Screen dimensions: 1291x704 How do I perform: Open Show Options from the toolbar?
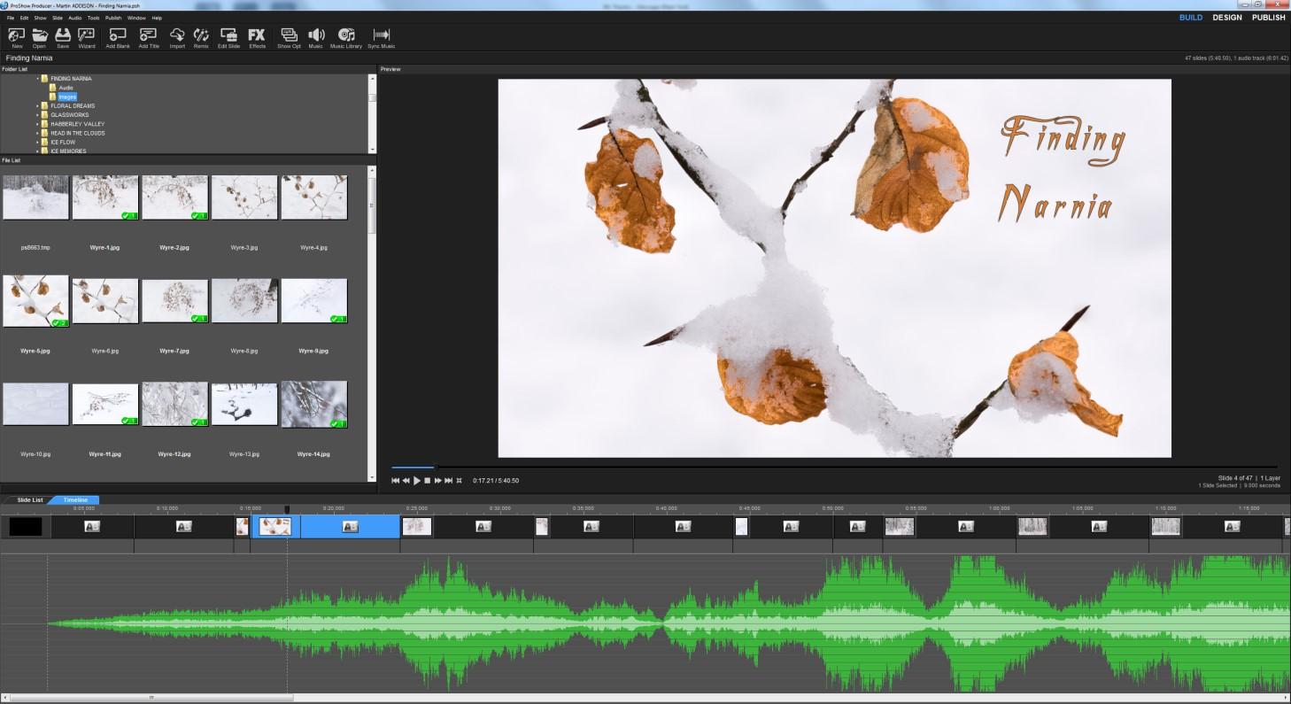coord(289,35)
